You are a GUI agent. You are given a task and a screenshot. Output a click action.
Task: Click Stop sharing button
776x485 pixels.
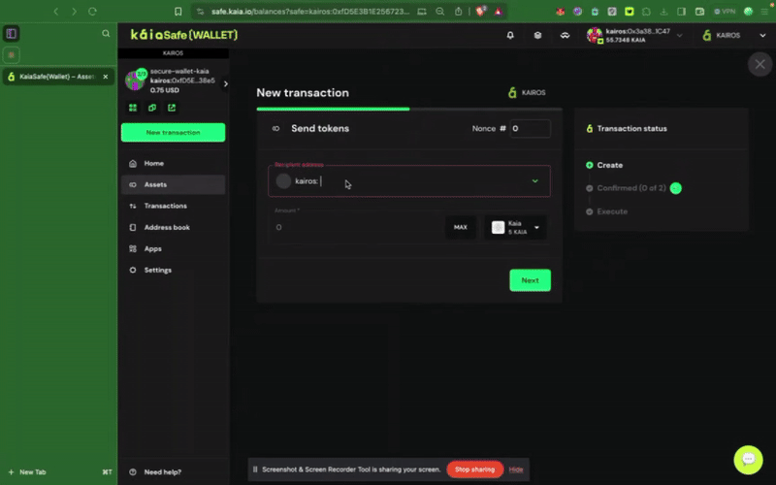click(x=474, y=469)
